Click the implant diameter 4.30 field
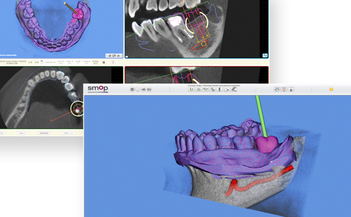This screenshot has width=351, height=217. 30,62
